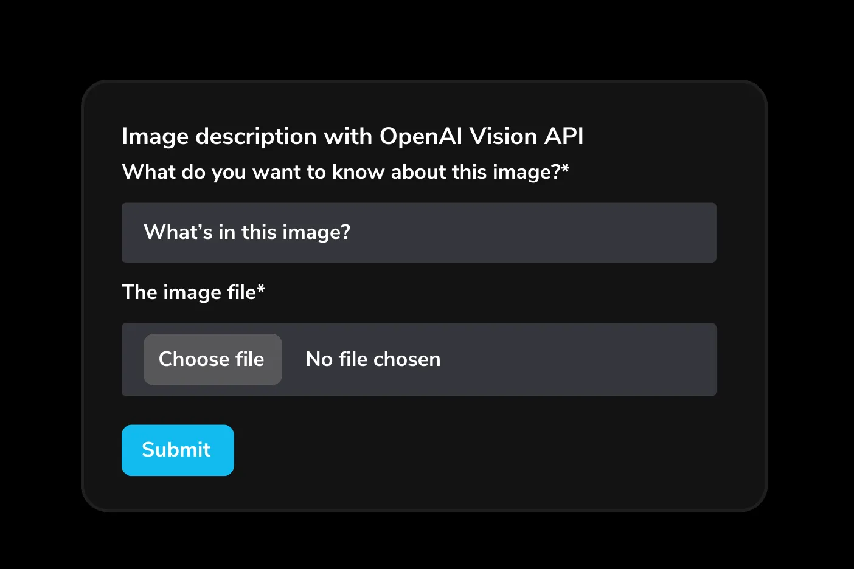Click the required asterisk on the image file label
The width and height of the screenshot is (854, 569).
(x=262, y=290)
